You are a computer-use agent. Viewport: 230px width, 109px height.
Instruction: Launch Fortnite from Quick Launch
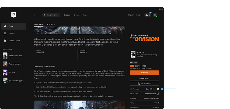coord(9,72)
